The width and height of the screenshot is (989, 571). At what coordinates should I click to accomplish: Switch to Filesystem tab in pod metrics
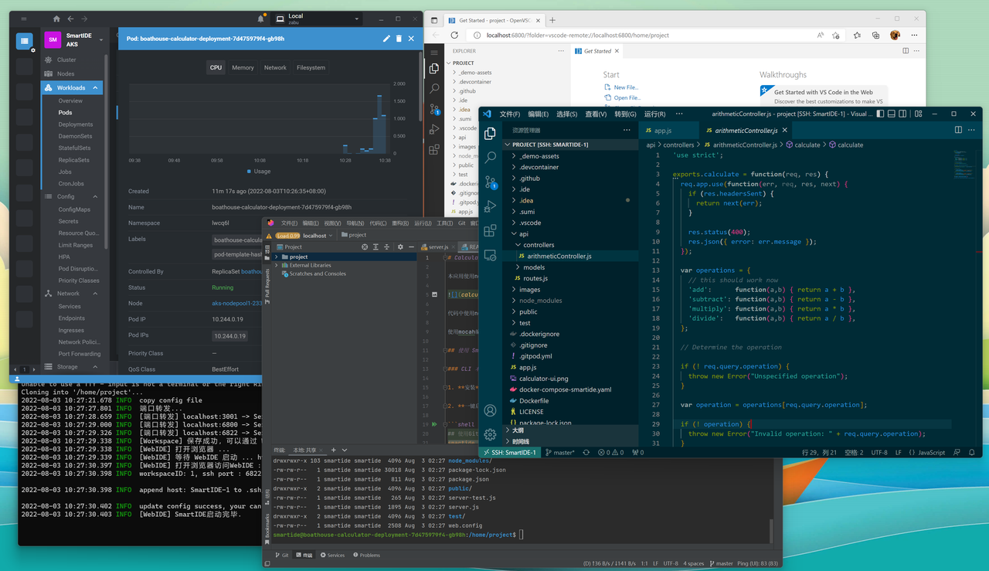(x=311, y=68)
